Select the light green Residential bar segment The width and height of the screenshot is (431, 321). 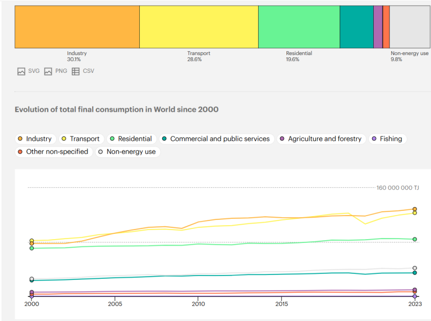point(299,27)
